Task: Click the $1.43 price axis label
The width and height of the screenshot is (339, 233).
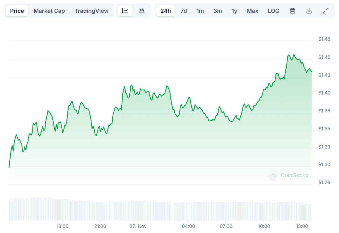Action: pyautogui.click(x=324, y=75)
